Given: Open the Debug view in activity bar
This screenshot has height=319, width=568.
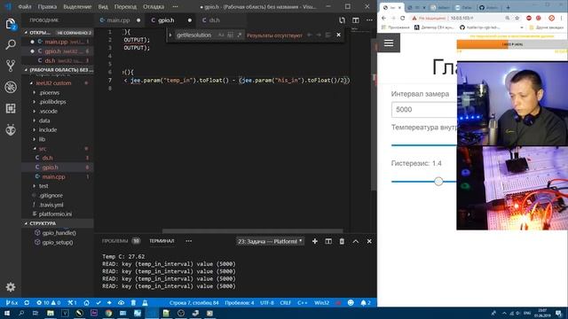Looking at the screenshot, I should click(11, 87).
